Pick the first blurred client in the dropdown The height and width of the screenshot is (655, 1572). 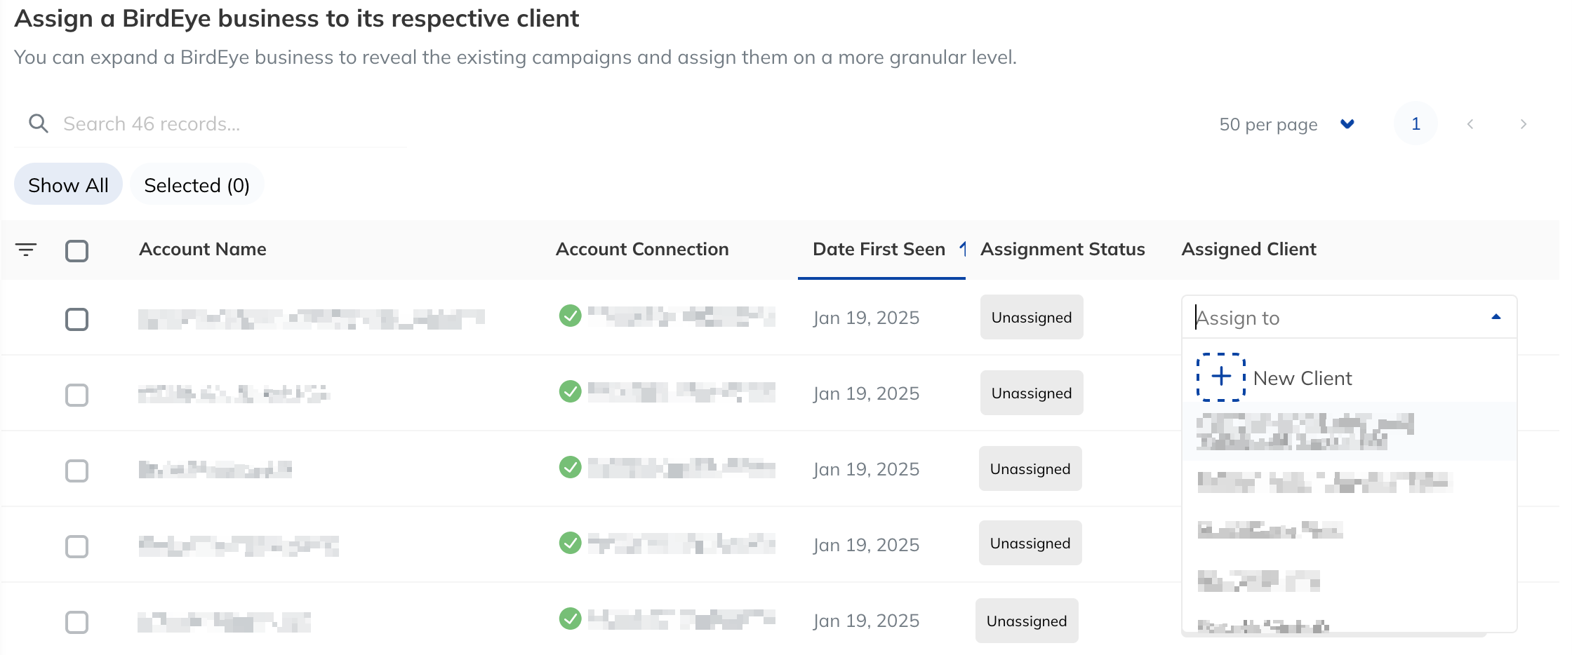pyautogui.click(x=1349, y=431)
